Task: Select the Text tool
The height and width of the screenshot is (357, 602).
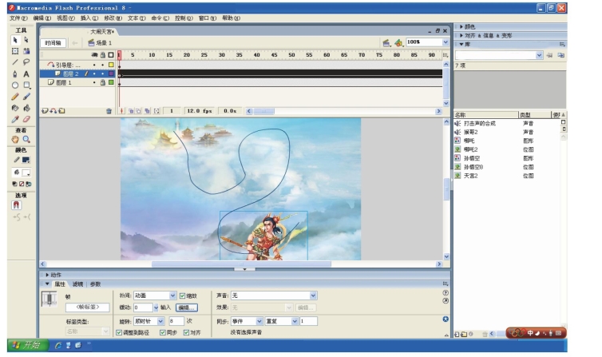Action: tap(26, 73)
